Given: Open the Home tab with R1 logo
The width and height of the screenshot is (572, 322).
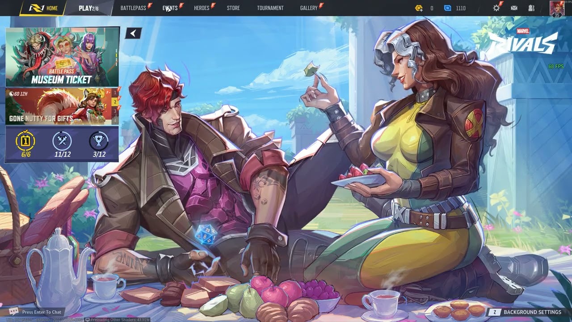Looking at the screenshot, I should [x=43, y=8].
